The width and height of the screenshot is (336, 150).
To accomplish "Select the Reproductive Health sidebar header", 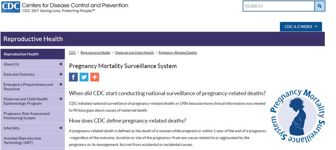I will 32,54.
